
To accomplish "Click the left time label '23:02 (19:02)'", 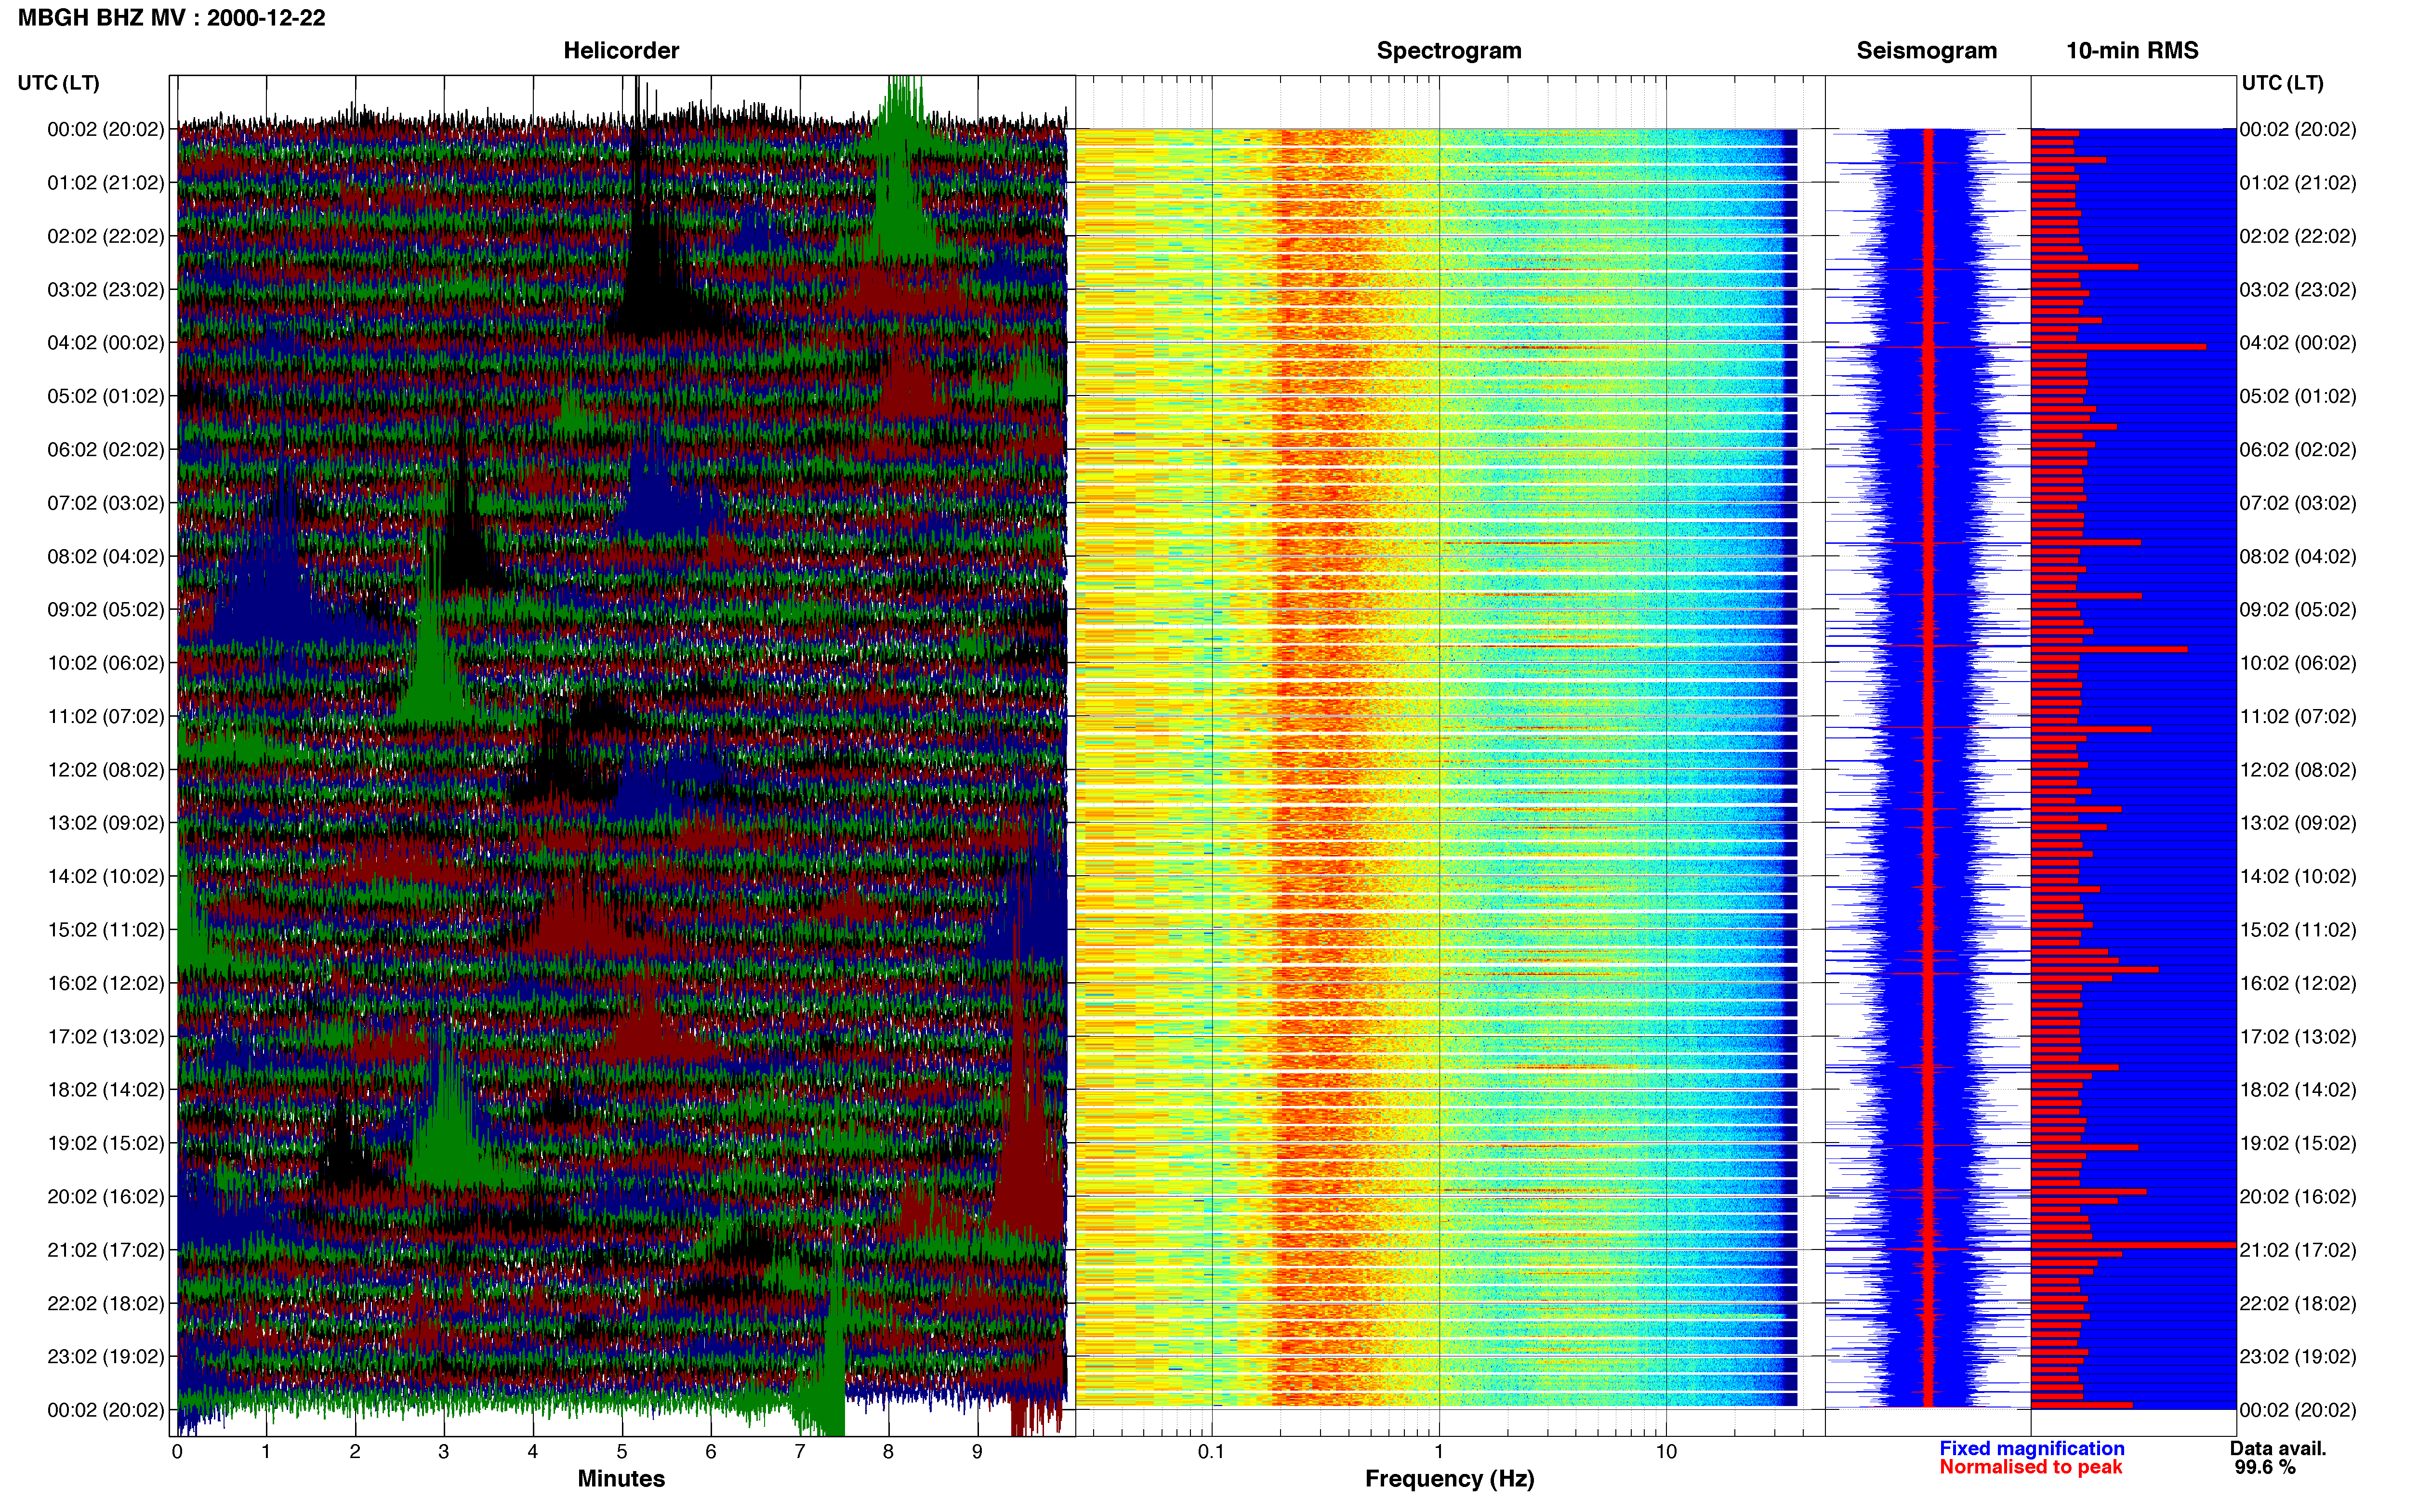I will coord(105,1356).
